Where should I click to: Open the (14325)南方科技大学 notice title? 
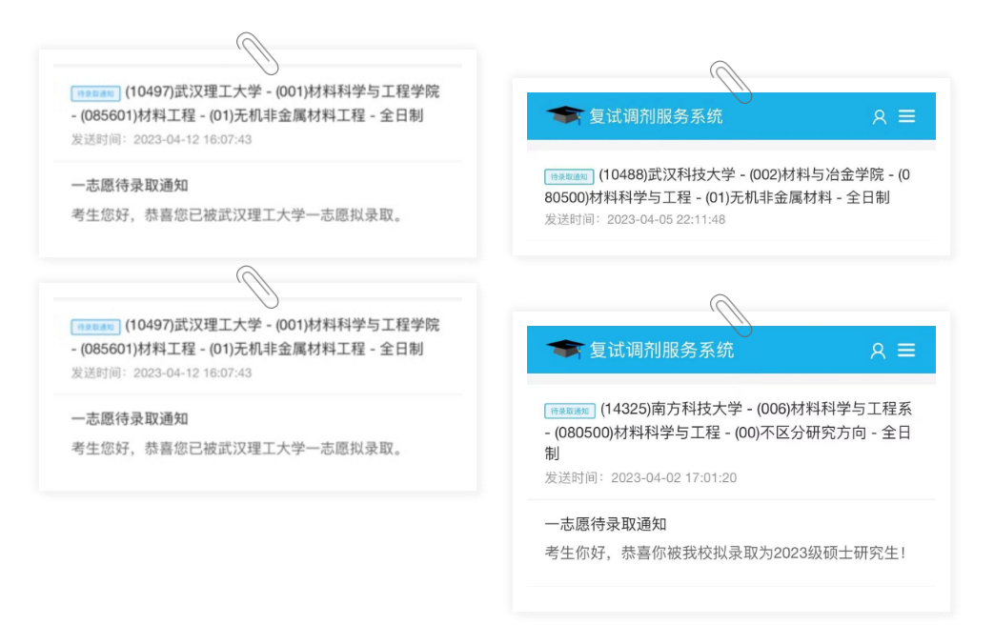728,431
